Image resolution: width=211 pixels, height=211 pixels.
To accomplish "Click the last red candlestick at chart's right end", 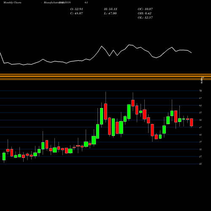I will pyautogui.click(x=192, y=122).
